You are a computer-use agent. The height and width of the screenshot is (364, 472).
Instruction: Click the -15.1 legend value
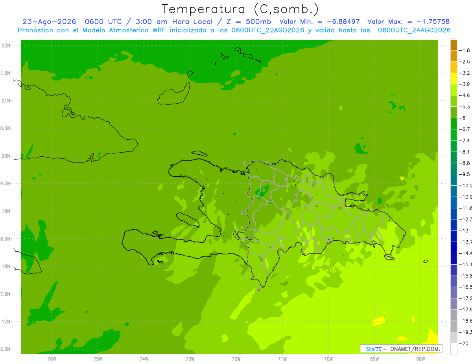coord(465,265)
